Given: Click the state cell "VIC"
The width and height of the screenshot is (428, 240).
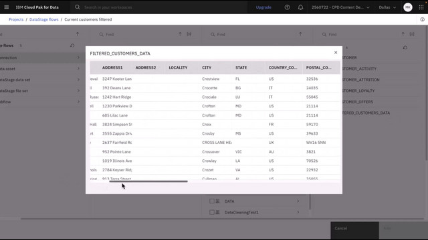Looking at the screenshot, I should coord(239,152).
